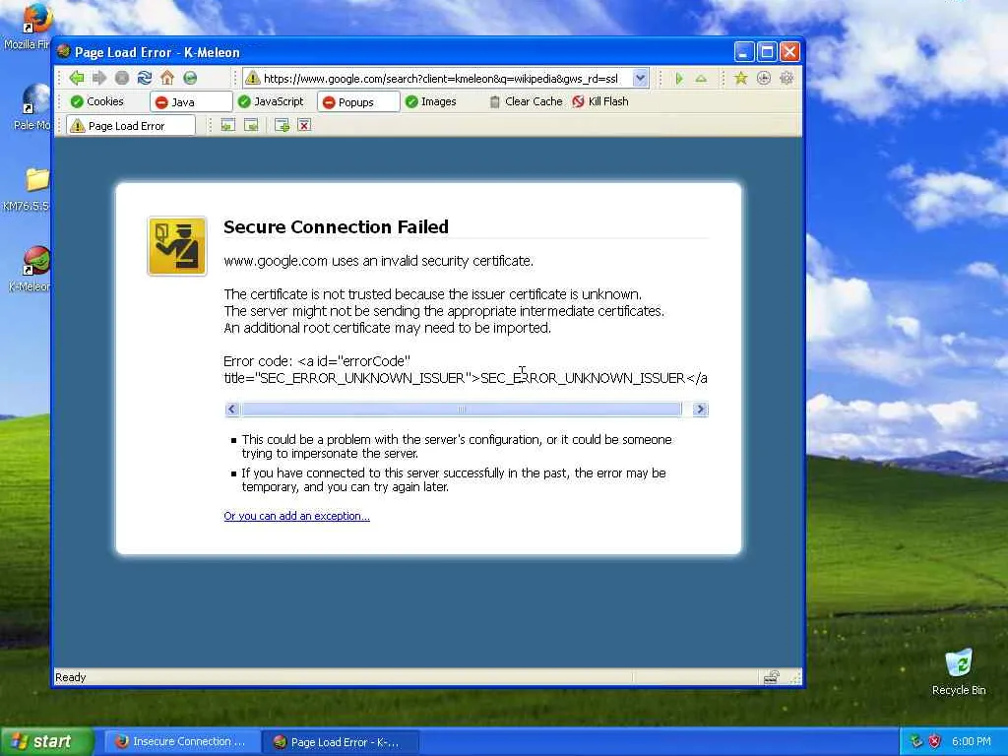
Task: Close the current tab with red X icon
Action: (x=304, y=125)
